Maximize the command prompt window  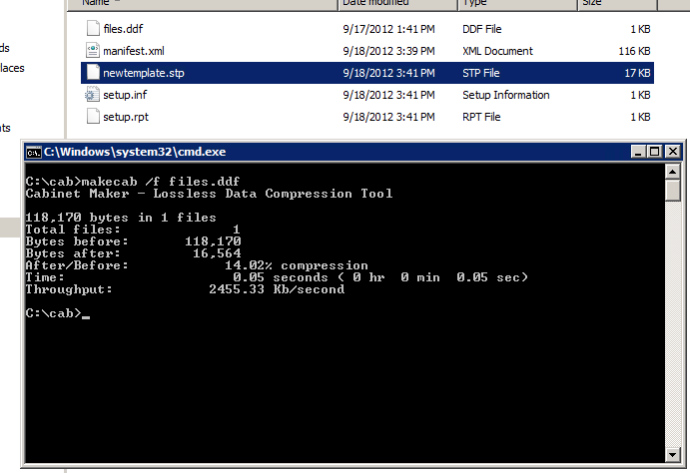655,153
